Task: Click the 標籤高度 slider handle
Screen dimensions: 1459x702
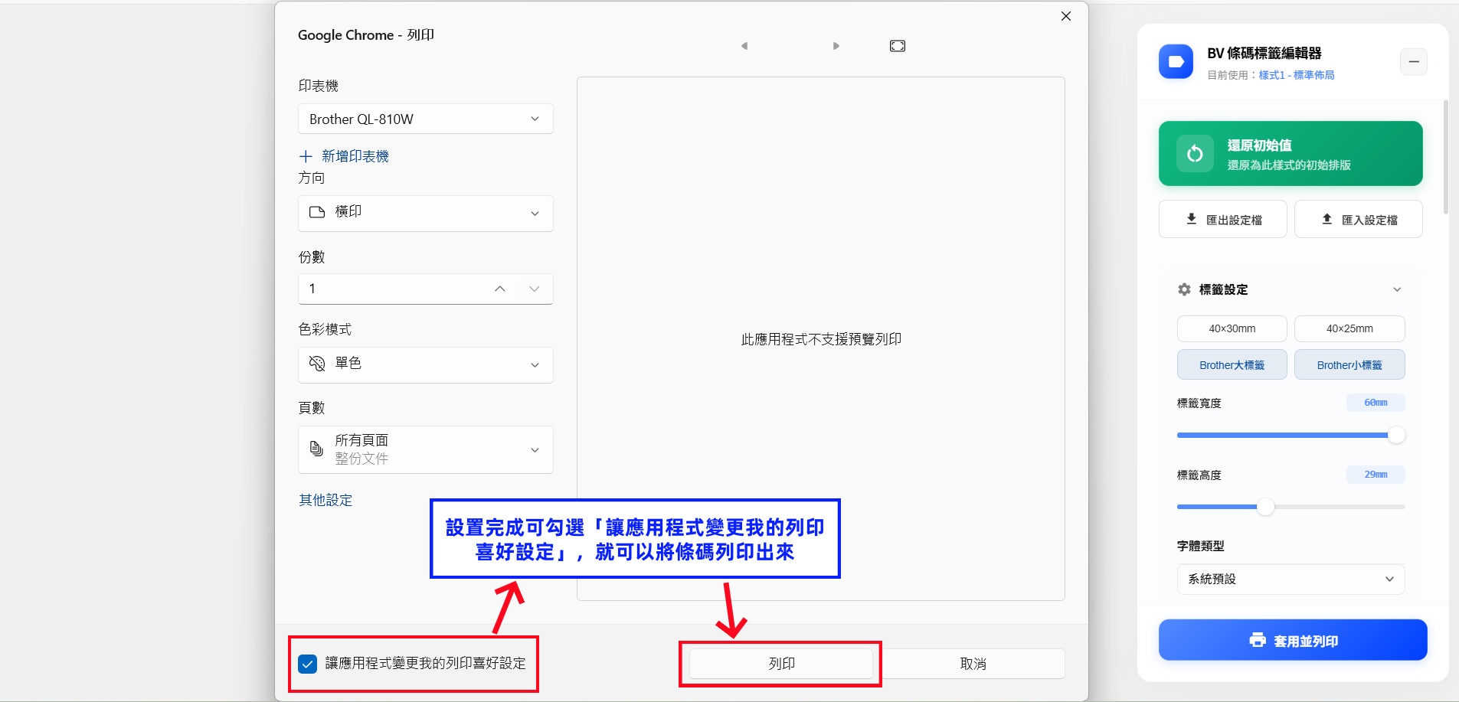Action: click(1265, 507)
